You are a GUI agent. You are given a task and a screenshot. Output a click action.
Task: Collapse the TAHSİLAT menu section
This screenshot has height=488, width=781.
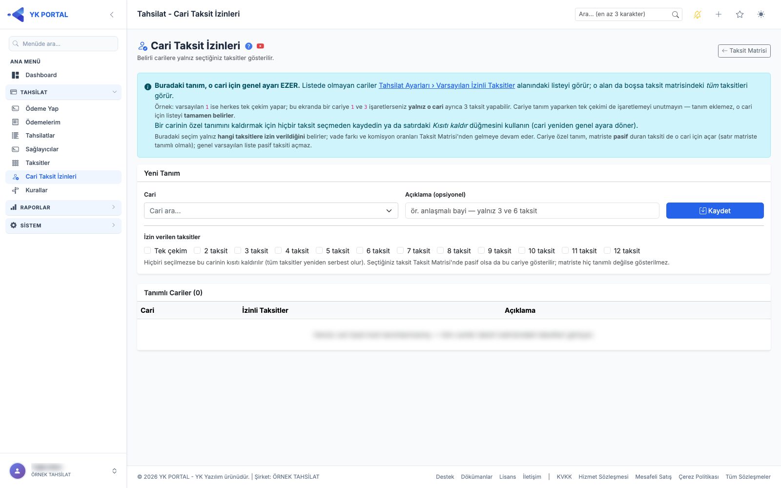(x=63, y=92)
